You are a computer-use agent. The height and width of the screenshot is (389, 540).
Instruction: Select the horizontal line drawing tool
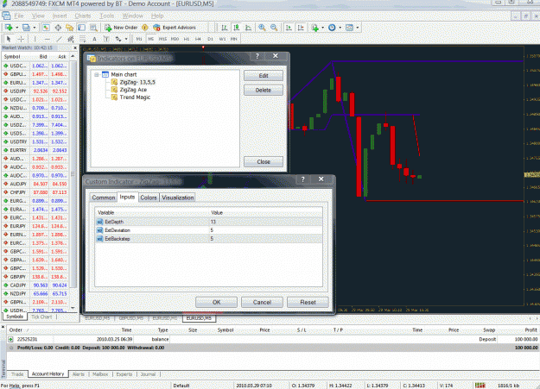48,39
